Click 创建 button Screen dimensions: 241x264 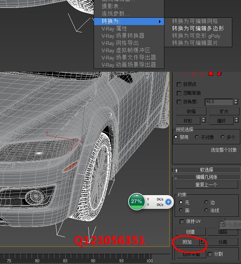tap(191, 232)
